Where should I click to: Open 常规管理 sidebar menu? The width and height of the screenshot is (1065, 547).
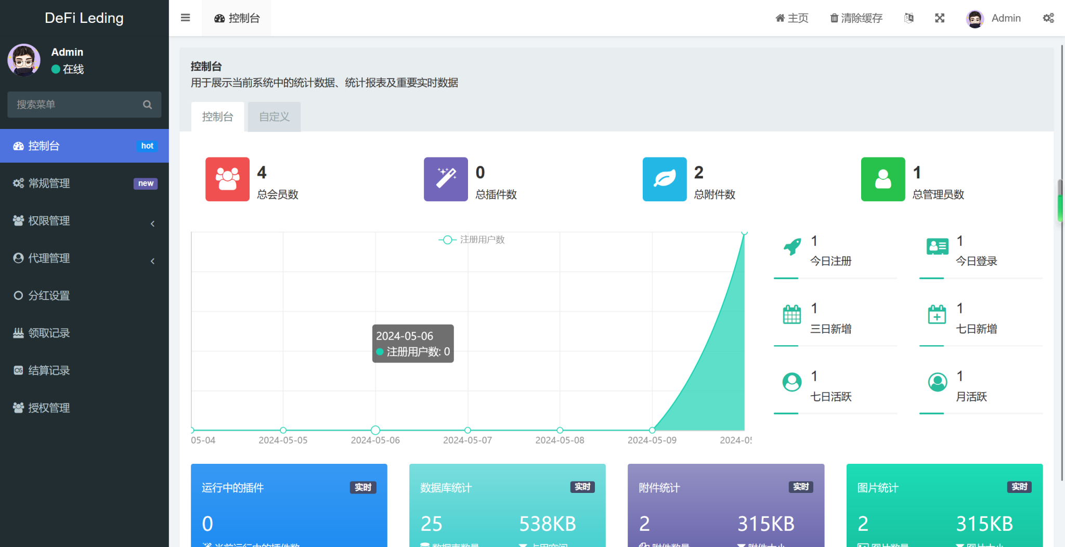84,183
